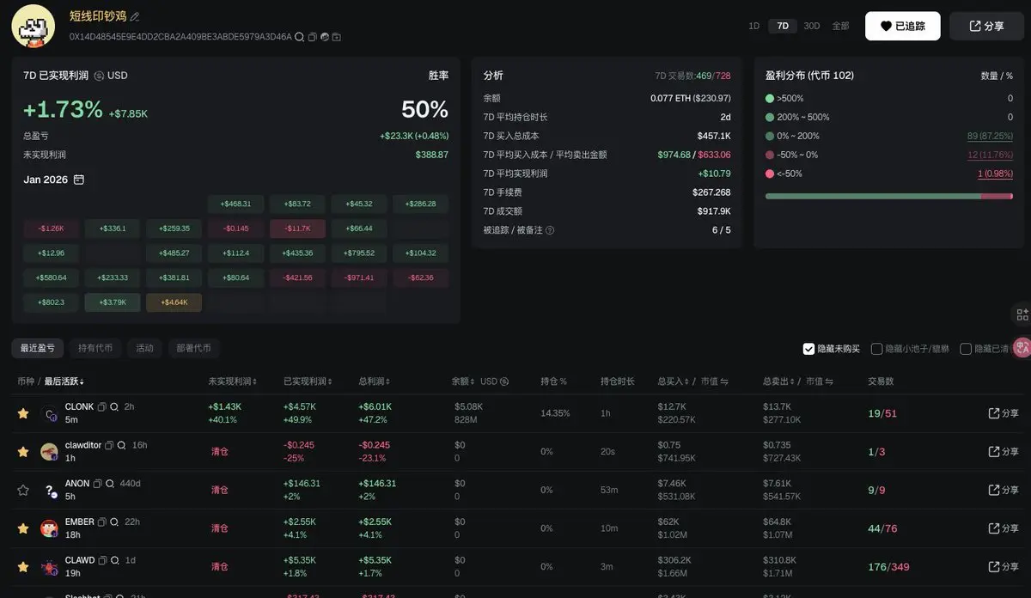1031x598 pixels.
Task: Click the info icon next to 被追踪 / 被备注
Action: click(550, 230)
